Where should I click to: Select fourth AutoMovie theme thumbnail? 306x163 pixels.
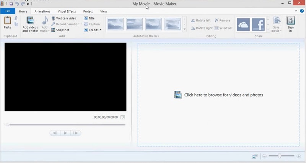(x=173, y=24)
